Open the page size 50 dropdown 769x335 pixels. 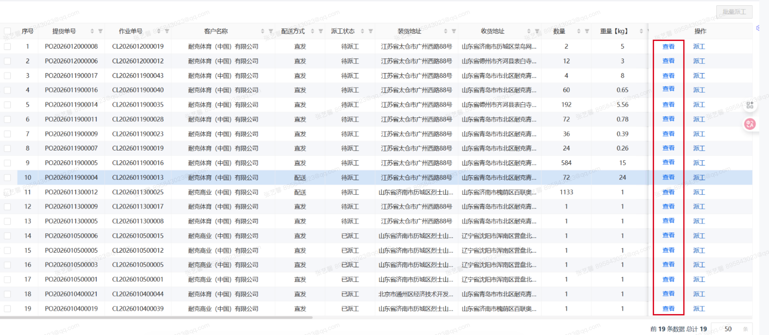pyautogui.click(x=732, y=329)
